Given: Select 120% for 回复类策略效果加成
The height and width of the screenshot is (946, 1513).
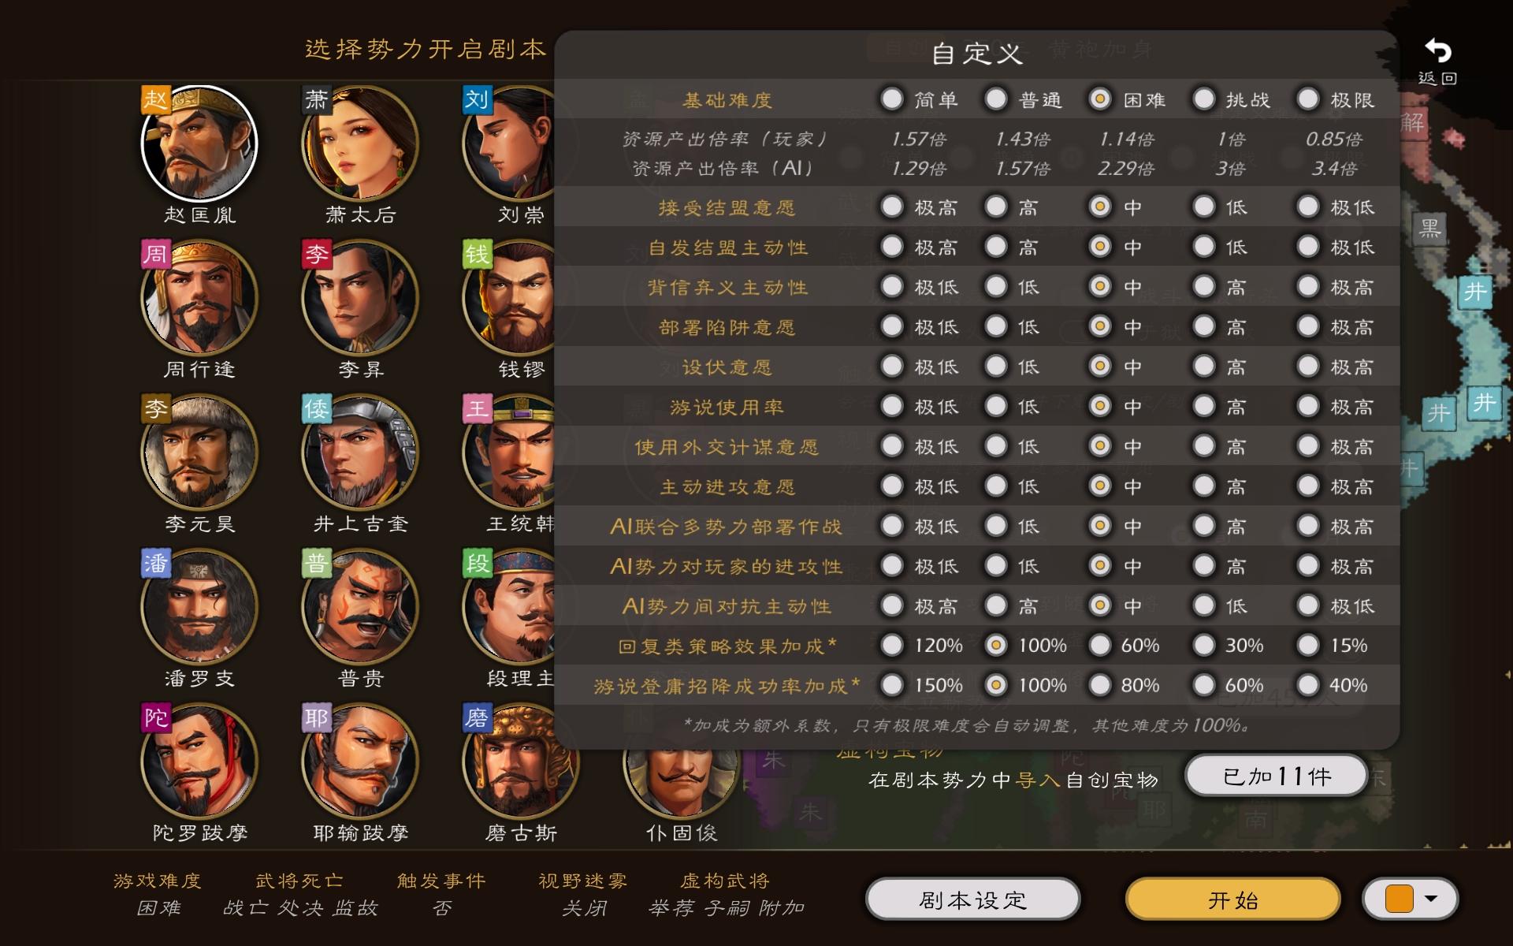Looking at the screenshot, I should (892, 645).
